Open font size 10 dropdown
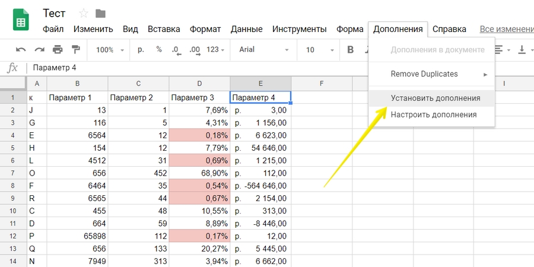This screenshot has height=267, width=534. tap(317, 50)
